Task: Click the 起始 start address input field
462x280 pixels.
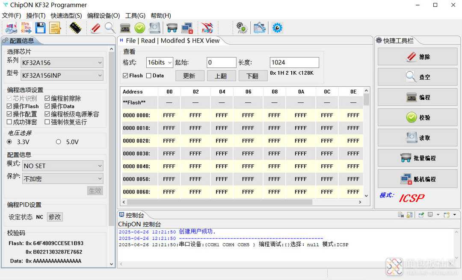Action: pyautogui.click(x=221, y=62)
